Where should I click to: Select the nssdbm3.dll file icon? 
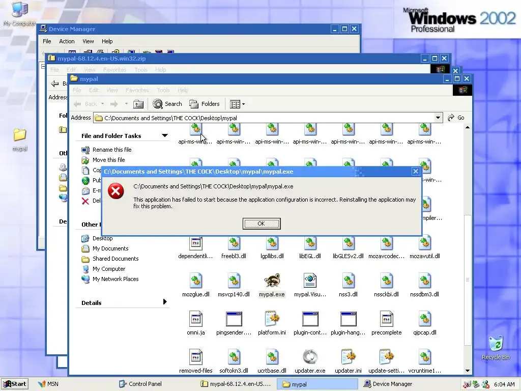click(x=425, y=281)
